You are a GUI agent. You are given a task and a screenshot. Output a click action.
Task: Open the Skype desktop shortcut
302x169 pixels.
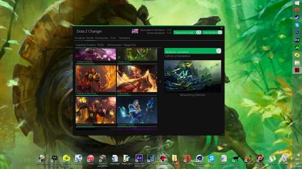(x=211, y=160)
